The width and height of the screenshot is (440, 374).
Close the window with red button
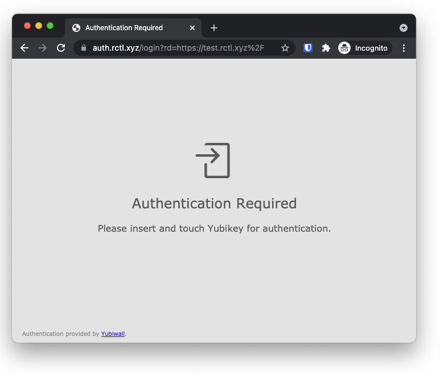pyautogui.click(x=27, y=26)
